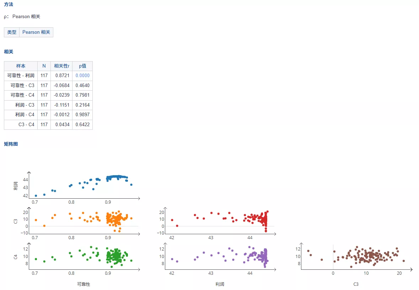The height and width of the screenshot is (290, 419).
Task: Click the N column header
Action: (x=44, y=66)
